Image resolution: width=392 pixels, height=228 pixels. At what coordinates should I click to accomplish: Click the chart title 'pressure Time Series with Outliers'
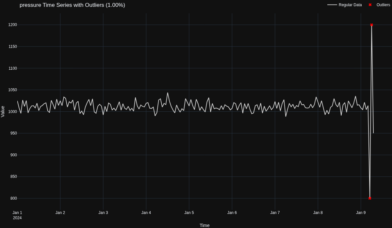72,5
